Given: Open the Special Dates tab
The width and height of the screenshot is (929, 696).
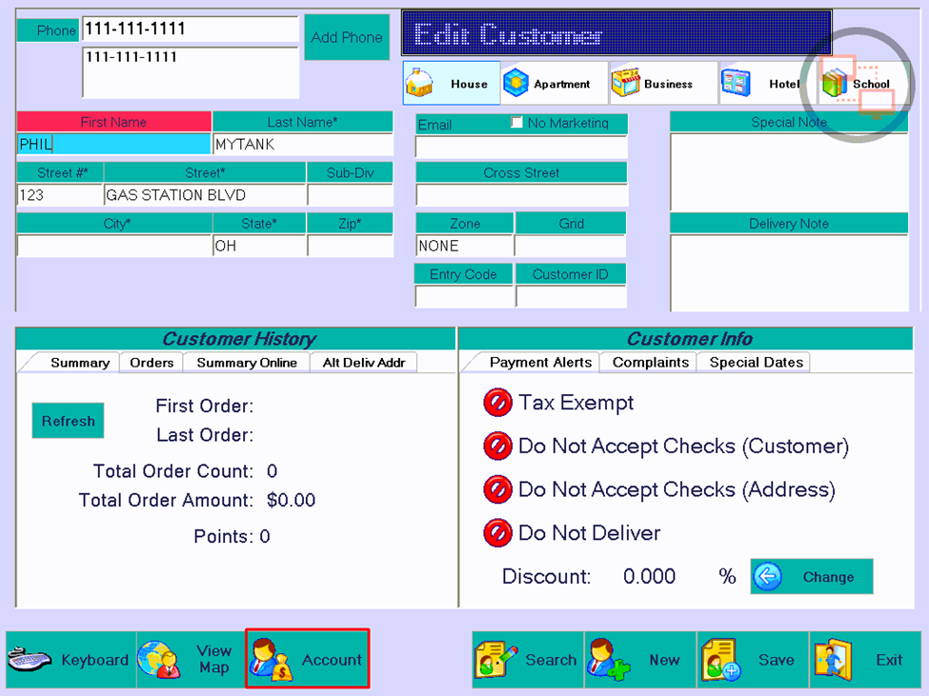Looking at the screenshot, I should (x=756, y=362).
